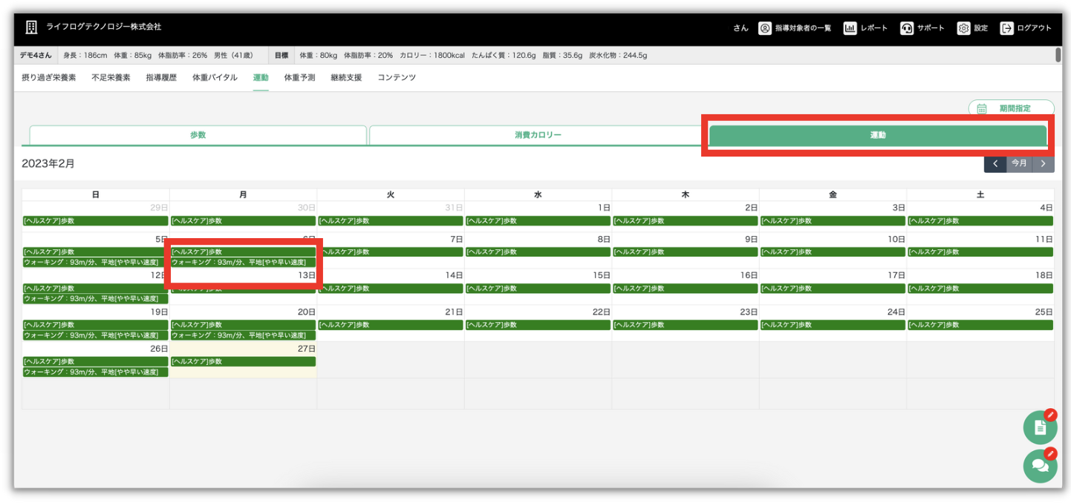Open the green document memo floating button
Image resolution: width=1071 pixels, height=503 pixels.
click(x=1040, y=427)
